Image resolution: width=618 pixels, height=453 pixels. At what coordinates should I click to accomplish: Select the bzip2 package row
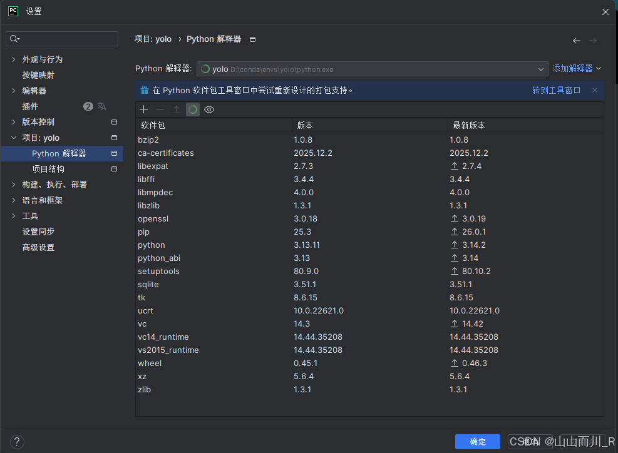369,140
